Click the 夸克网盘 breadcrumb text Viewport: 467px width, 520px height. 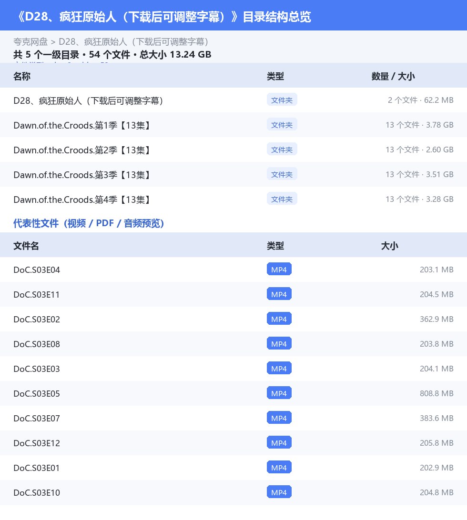pyautogui.click(x=30, y=42)
